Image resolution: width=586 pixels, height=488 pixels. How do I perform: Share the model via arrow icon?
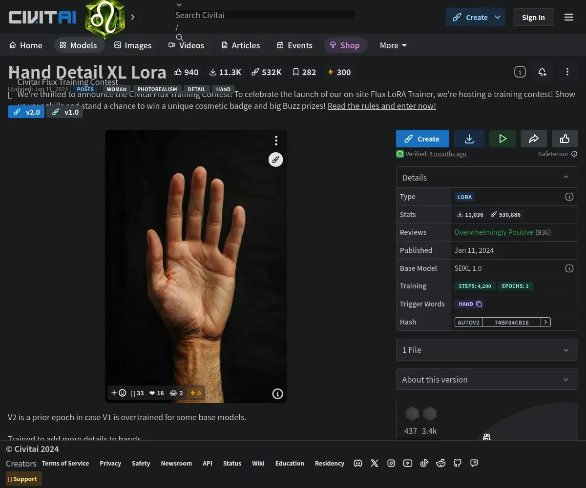[534, 139]
